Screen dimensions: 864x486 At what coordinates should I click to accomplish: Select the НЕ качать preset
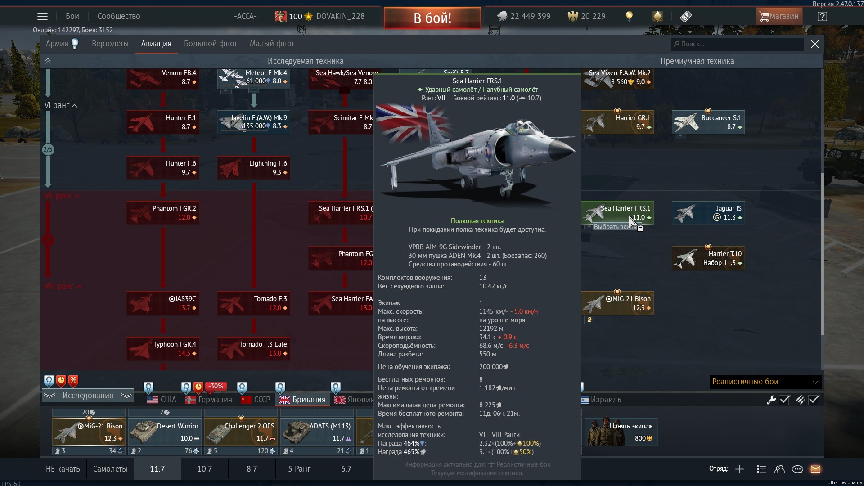(63, 469)
